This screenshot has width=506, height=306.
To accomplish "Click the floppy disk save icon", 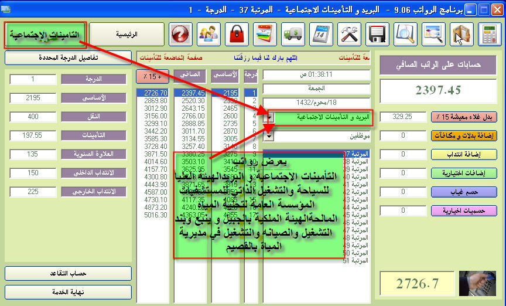I will (377, 35).
